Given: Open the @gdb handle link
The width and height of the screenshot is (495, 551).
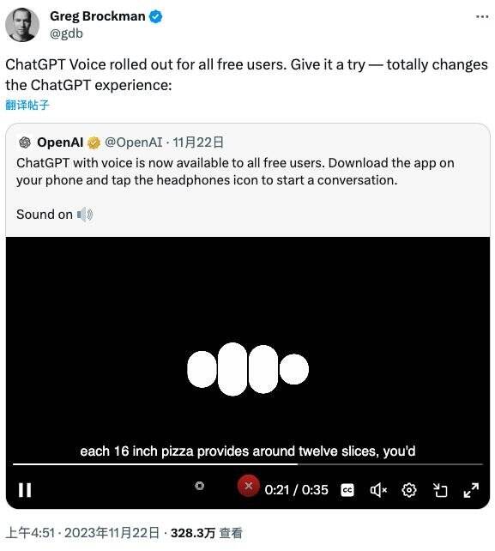Looking at the screenshot, I should 66,33.
